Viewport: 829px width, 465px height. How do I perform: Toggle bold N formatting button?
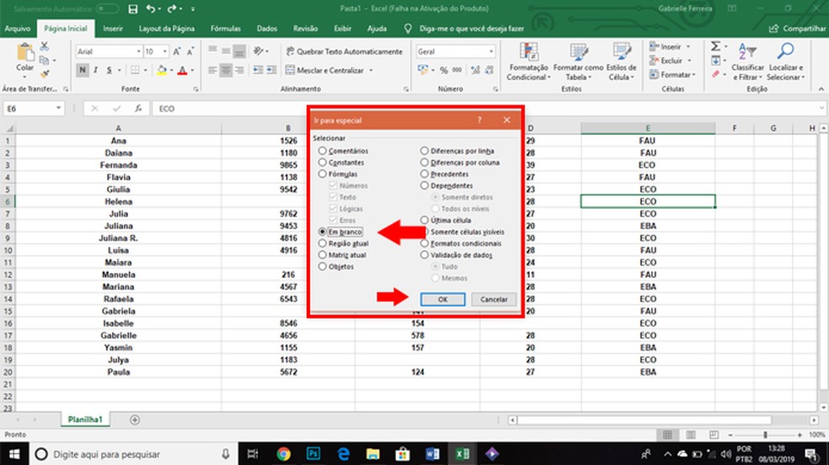click(x=82, y=70)
